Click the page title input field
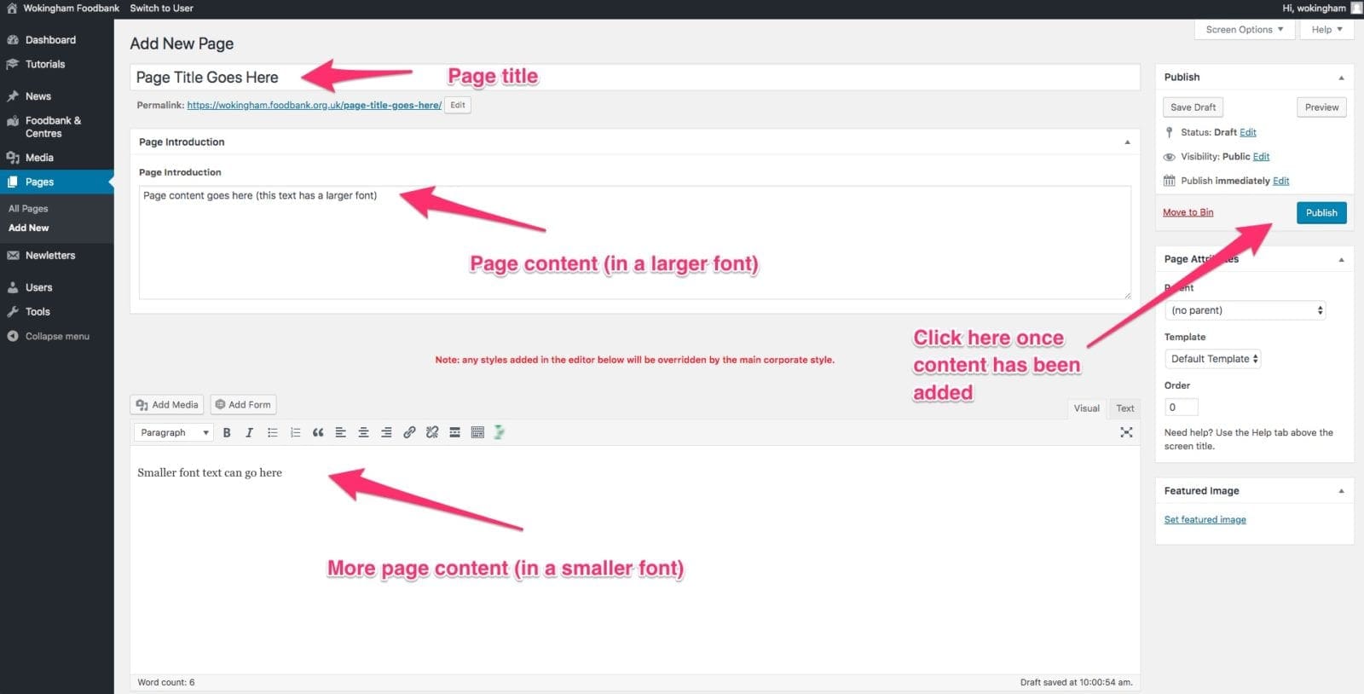The height and width of the screenshot is (694, 1364). pyautogui.click(x=634, y=78)
